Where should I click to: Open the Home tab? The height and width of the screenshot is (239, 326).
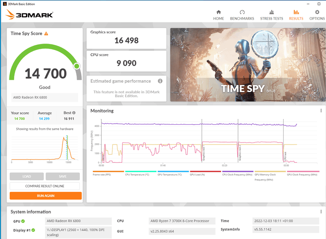click(x=218, y=15)
